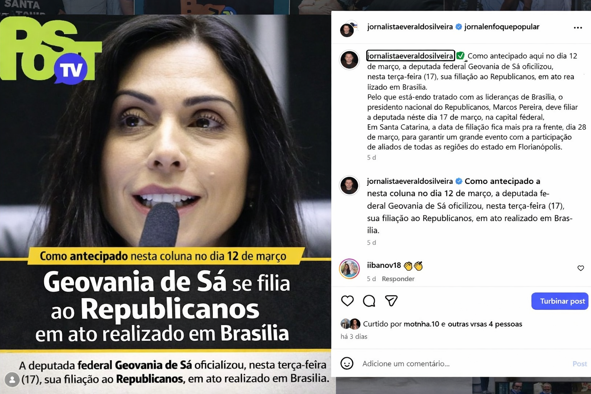
Task: Reply to iibanov18 using Responder
Action: [398, 279]
